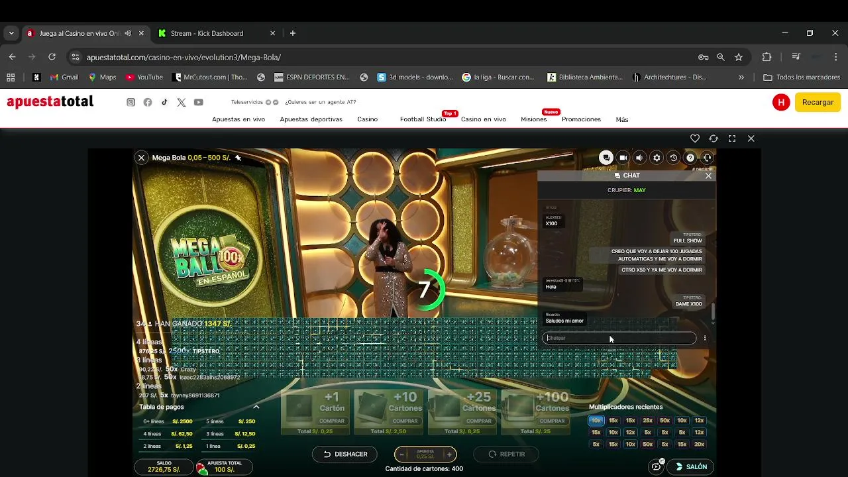Open apuestatotal Facebook icon
This screenshot has height=477, width=848.
click(148, 102)
